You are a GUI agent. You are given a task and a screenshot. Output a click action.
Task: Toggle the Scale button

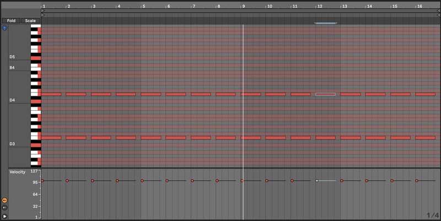pos(30,21)
